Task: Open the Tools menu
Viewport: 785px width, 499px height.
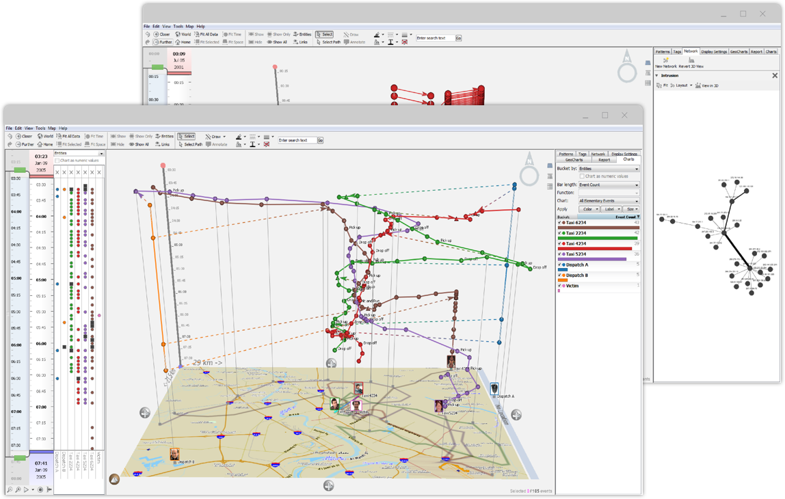Action: (x=39, y=128)
